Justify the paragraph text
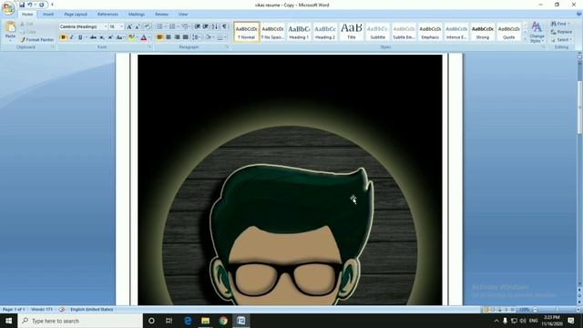This screenshot has height=328, width=583. pos(185,37)
